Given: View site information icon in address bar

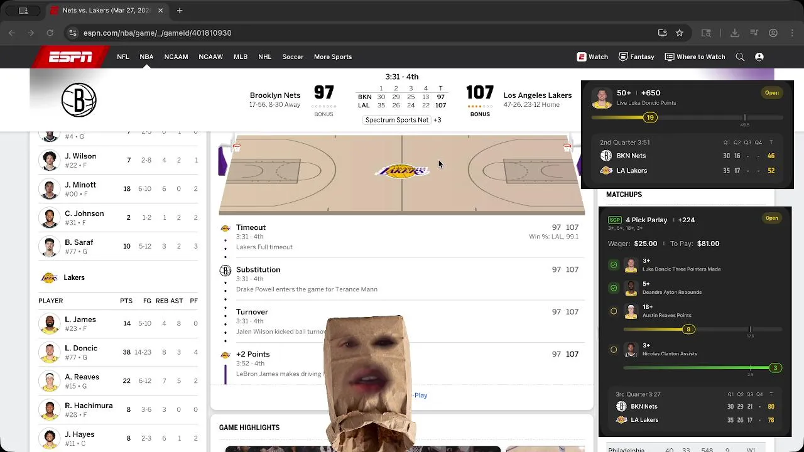Looking at the screenshot, I should [73, 33].
